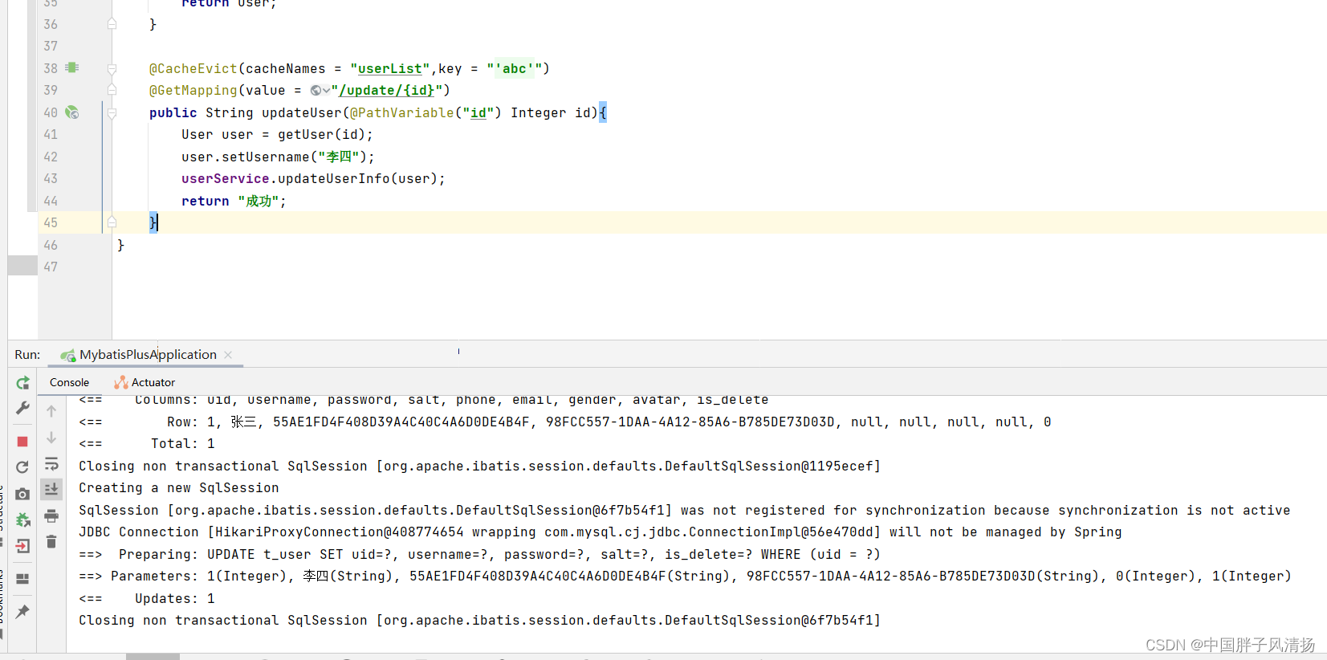The width and height of the screenshot is (1327, 660).
Task: Open run configuration wrench settings
Action: [x=22, y=408]
